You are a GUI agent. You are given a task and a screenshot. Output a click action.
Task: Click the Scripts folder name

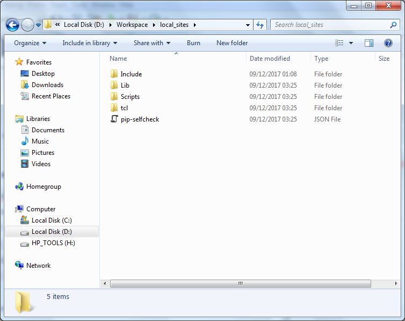130,97
